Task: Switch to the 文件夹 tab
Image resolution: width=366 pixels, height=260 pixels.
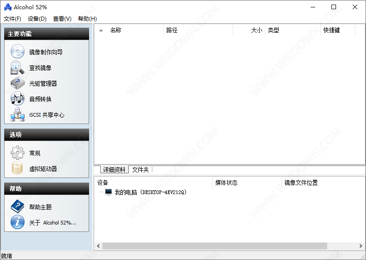Action: coord(140,170)
